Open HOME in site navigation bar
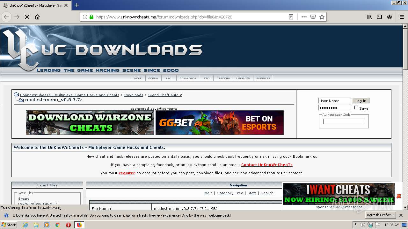Image resolution: width=408 pixels, height=229 pixels. (138, 78)
